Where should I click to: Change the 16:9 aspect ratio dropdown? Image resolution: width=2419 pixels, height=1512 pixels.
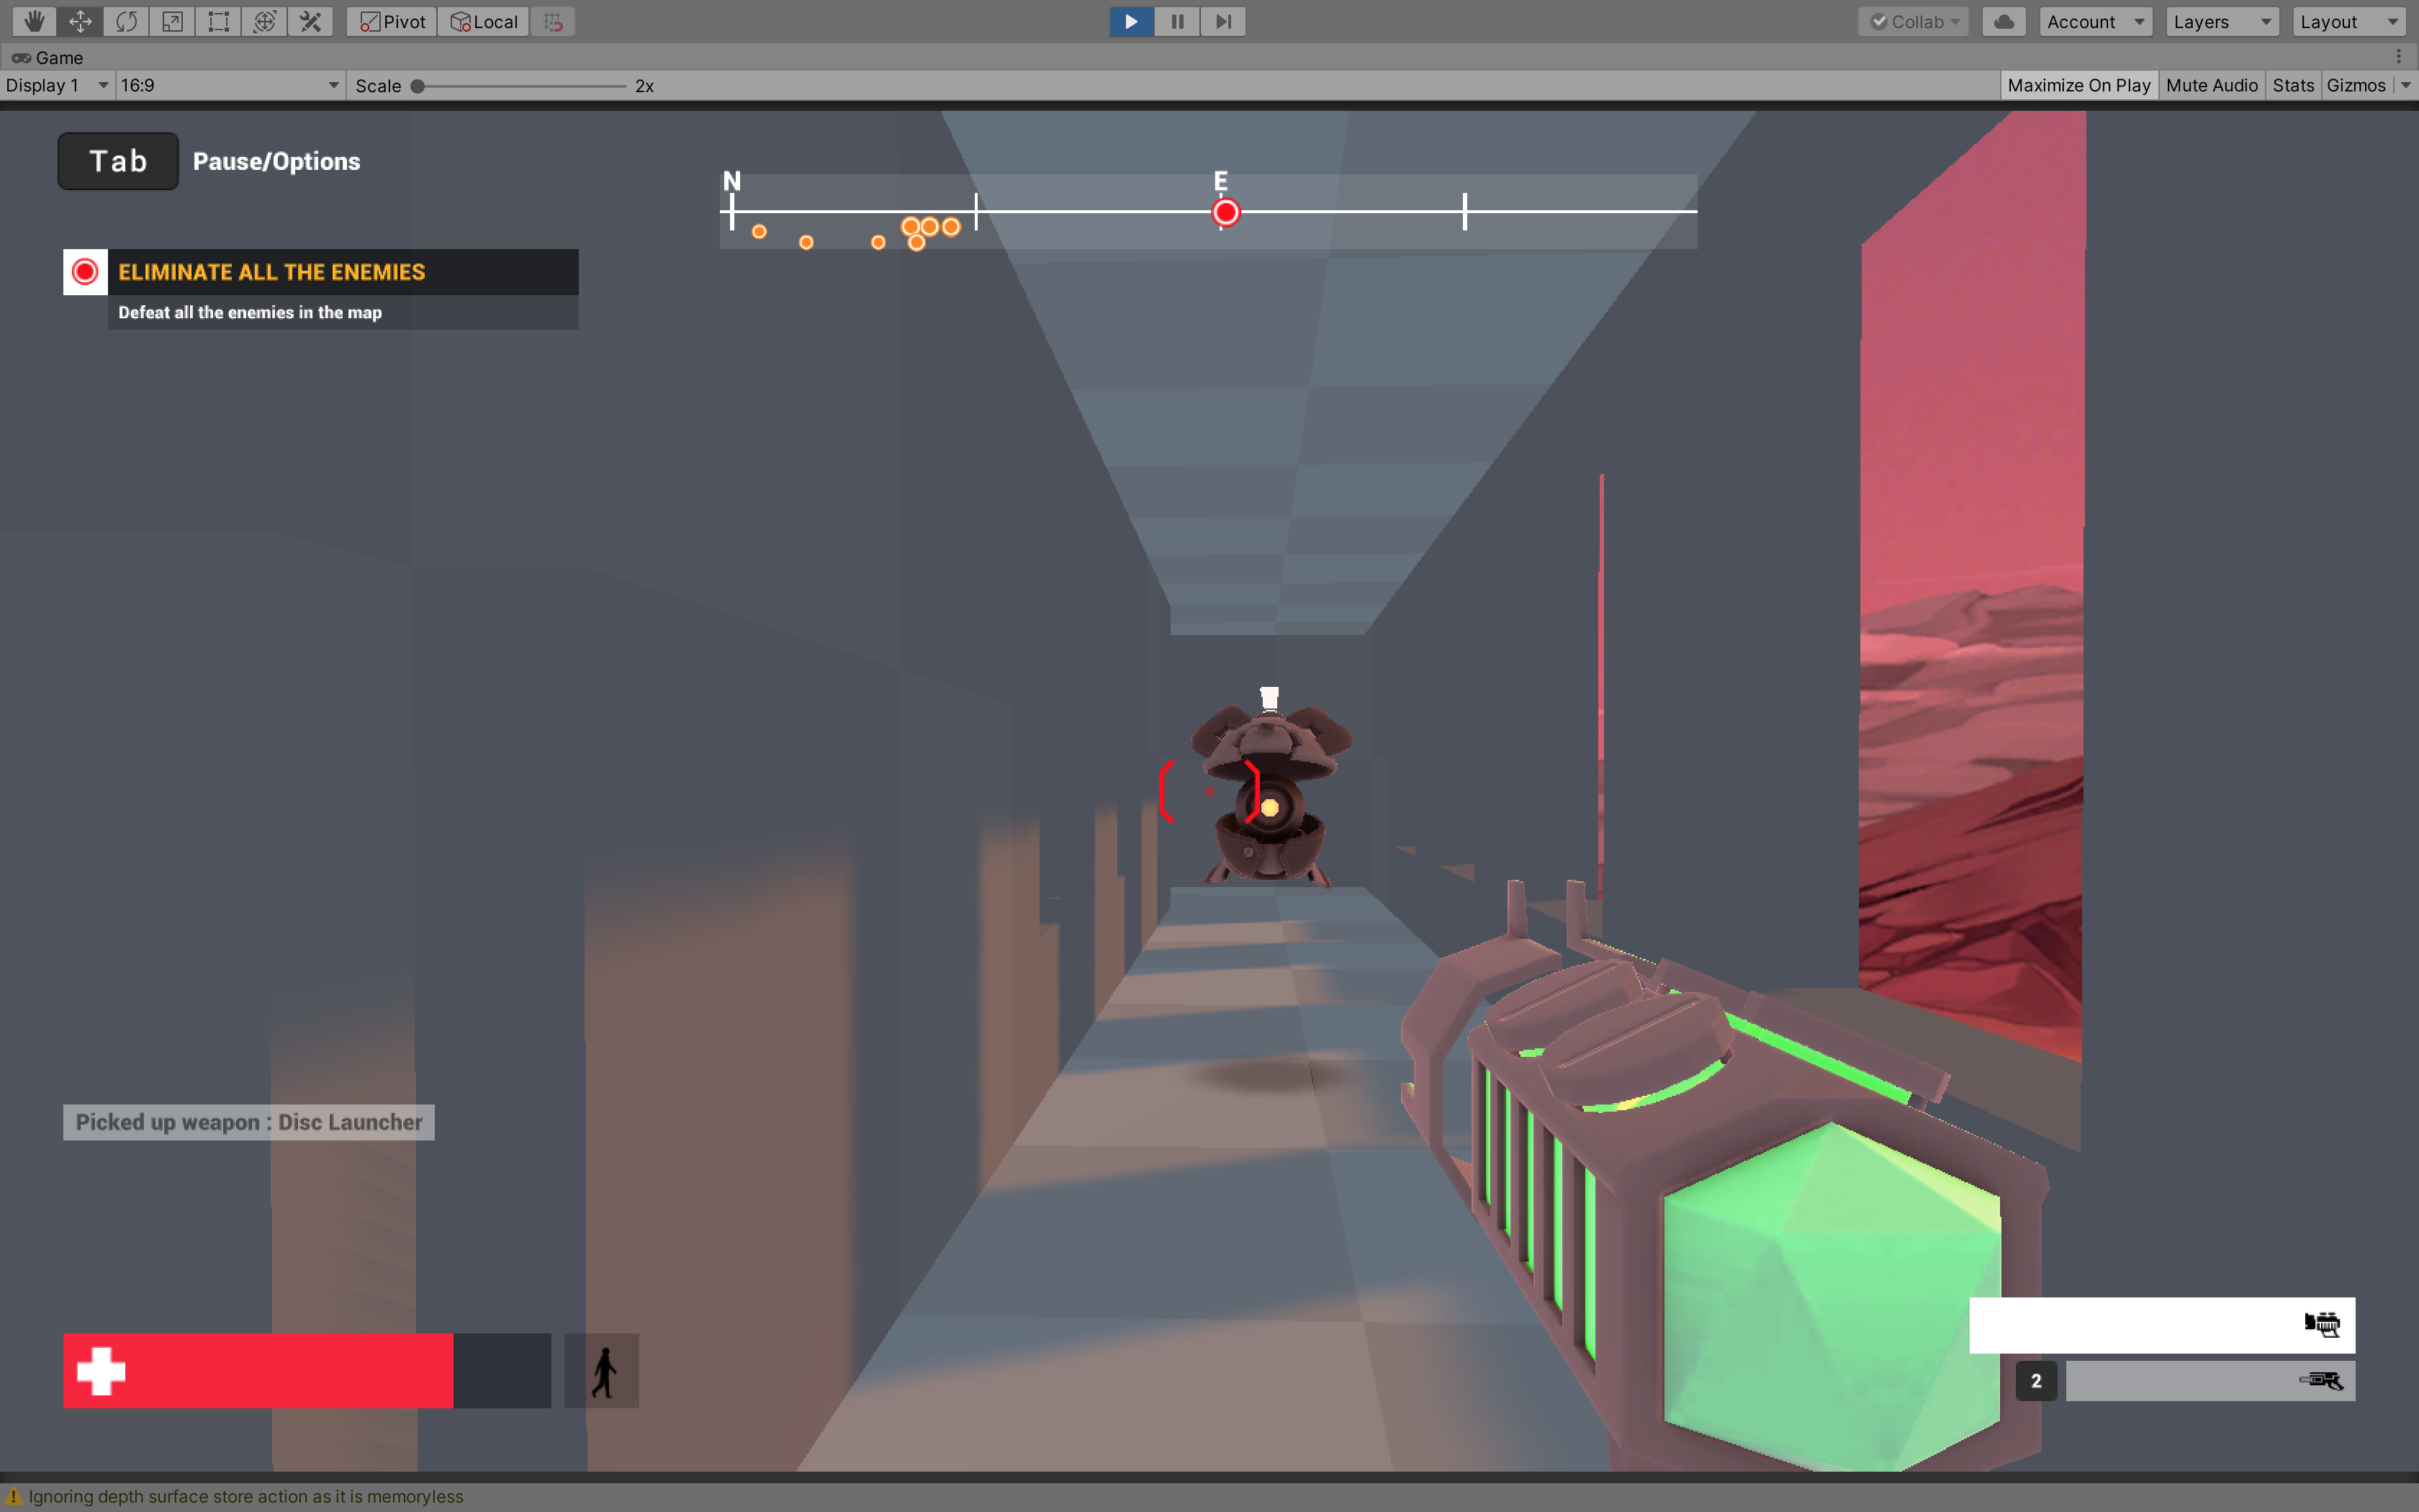(x=230, y=85)
